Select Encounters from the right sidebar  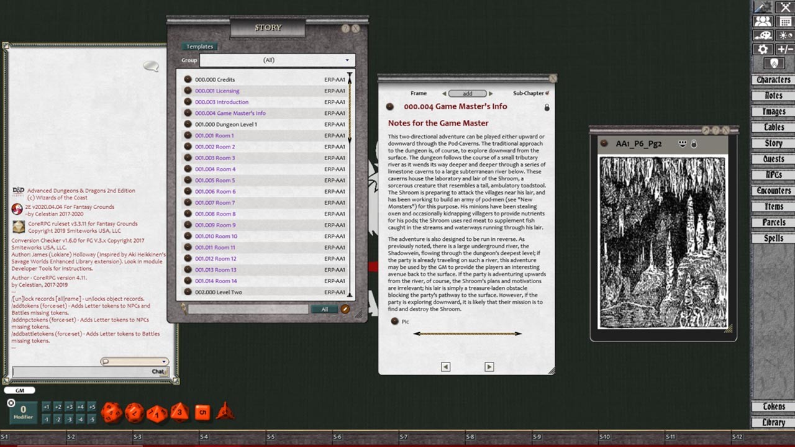click(x=773, y=191)
